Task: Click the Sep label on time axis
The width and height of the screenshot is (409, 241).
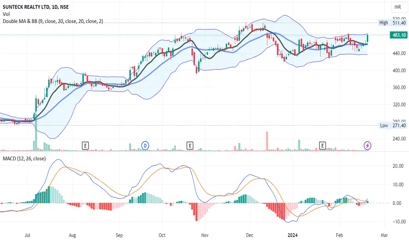Action: coord(119,235)
